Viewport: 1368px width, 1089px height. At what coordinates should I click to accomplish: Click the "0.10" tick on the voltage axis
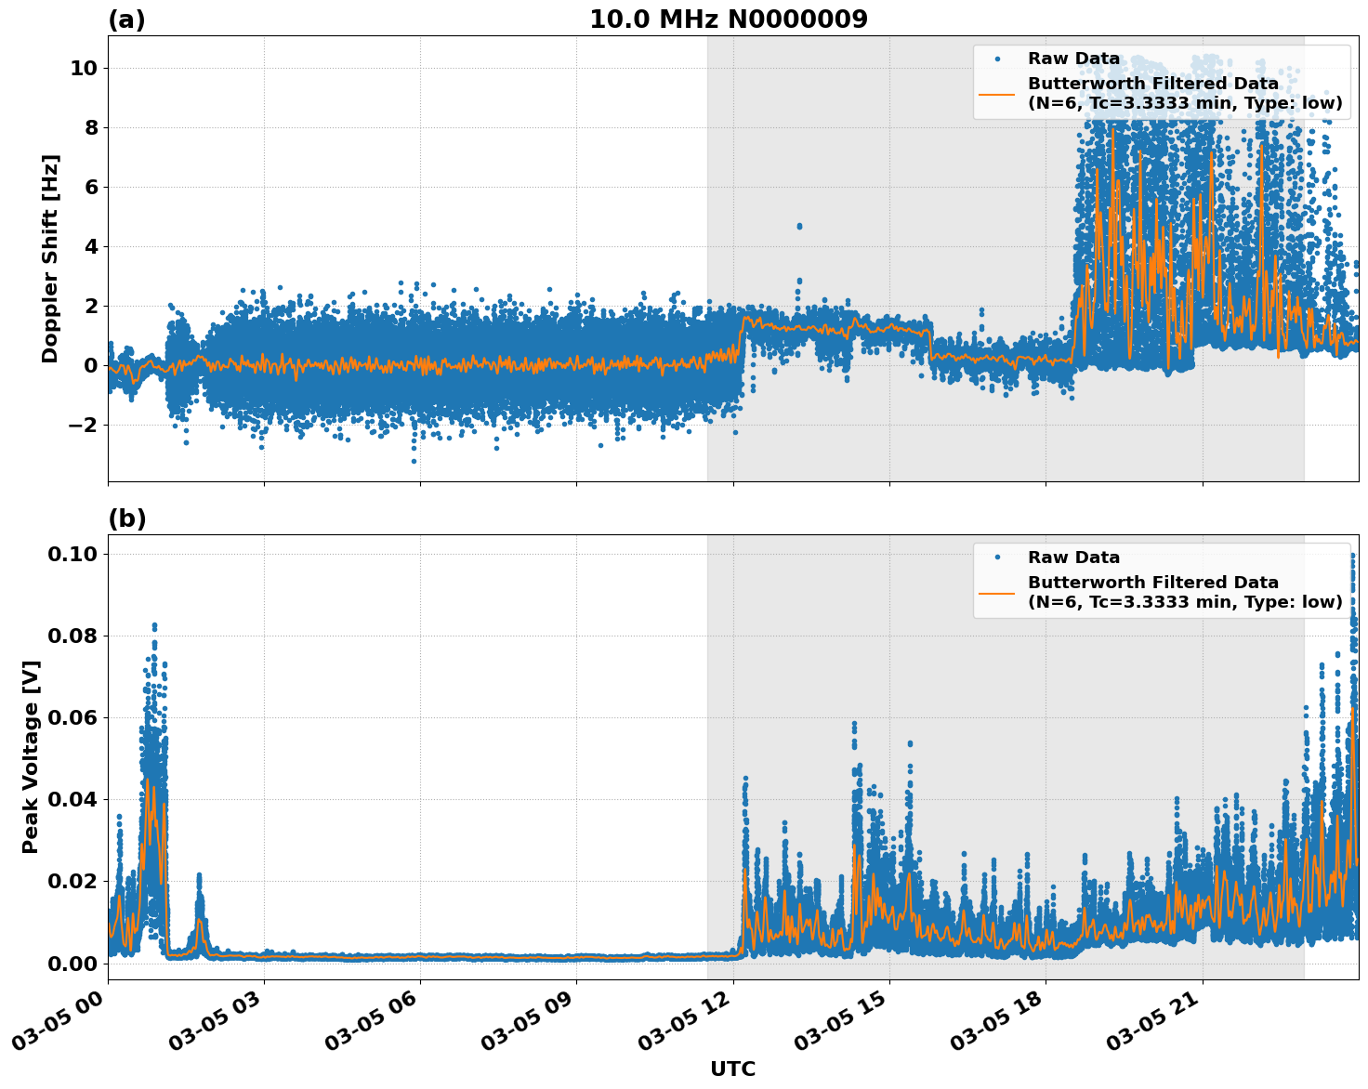point(72,554)
